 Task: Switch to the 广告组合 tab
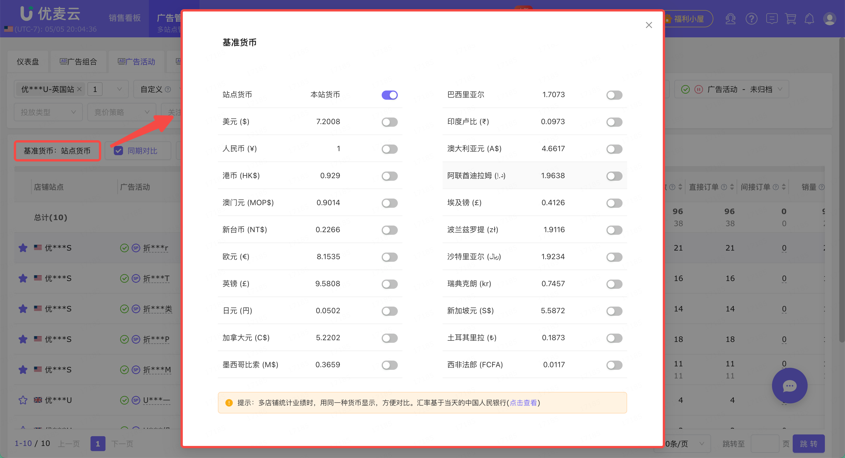(78, 62)
